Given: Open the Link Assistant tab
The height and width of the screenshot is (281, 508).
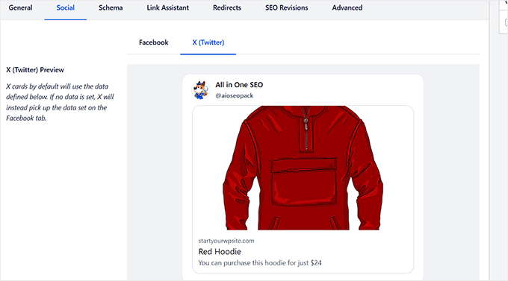Looking at the screenshot, I should [168, 7].
